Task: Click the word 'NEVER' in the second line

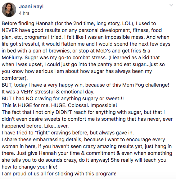Action: pos(10,30)
